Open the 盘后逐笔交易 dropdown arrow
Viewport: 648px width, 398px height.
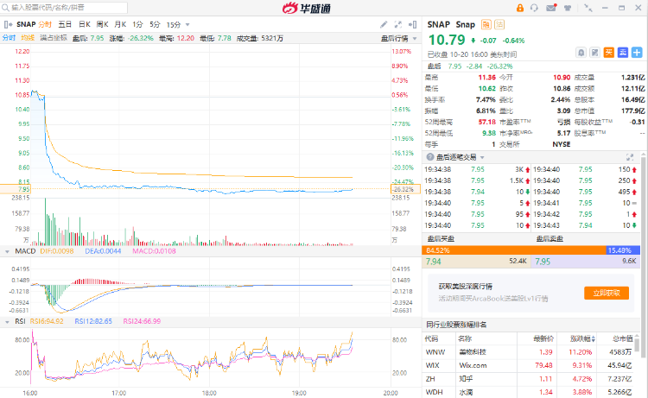(x=482, y=157)
